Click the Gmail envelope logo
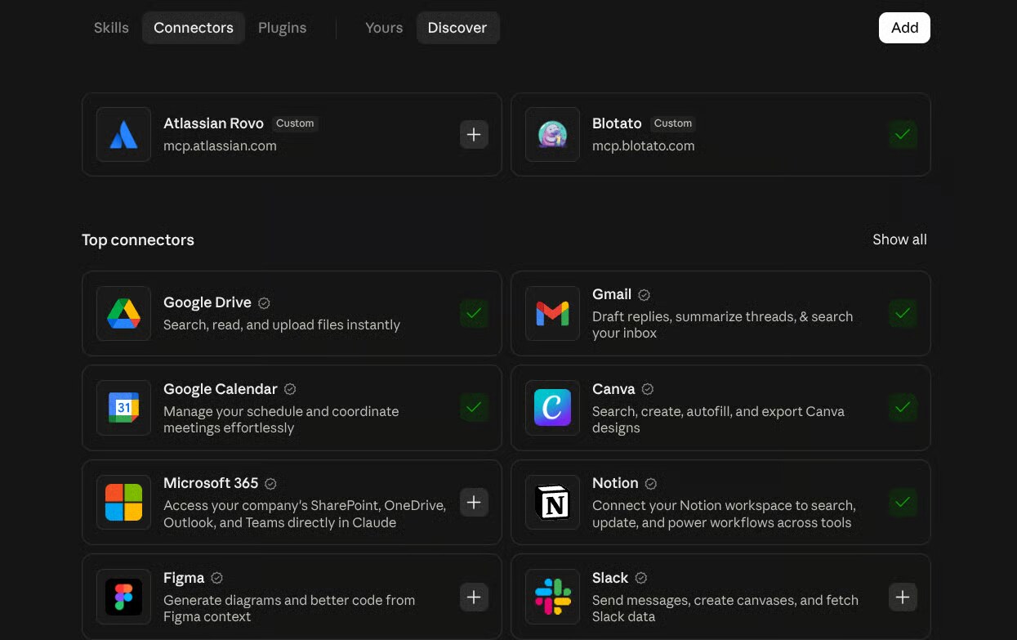The height and width of the screenshot is (640, 1017). [x=552, y=313]
